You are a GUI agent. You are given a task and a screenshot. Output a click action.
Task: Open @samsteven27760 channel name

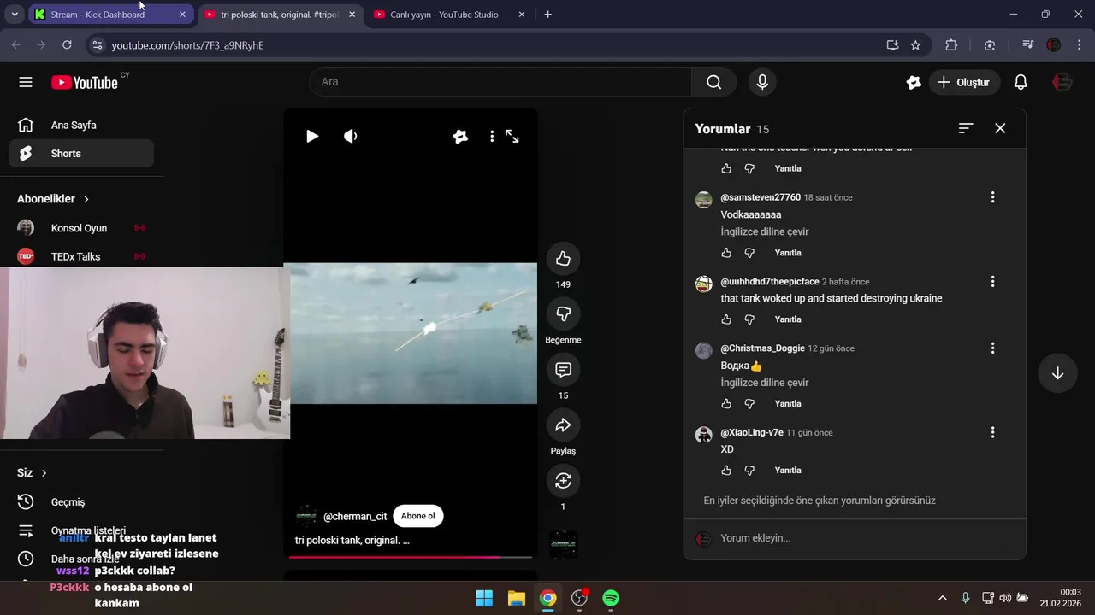[x=761, y=197]
